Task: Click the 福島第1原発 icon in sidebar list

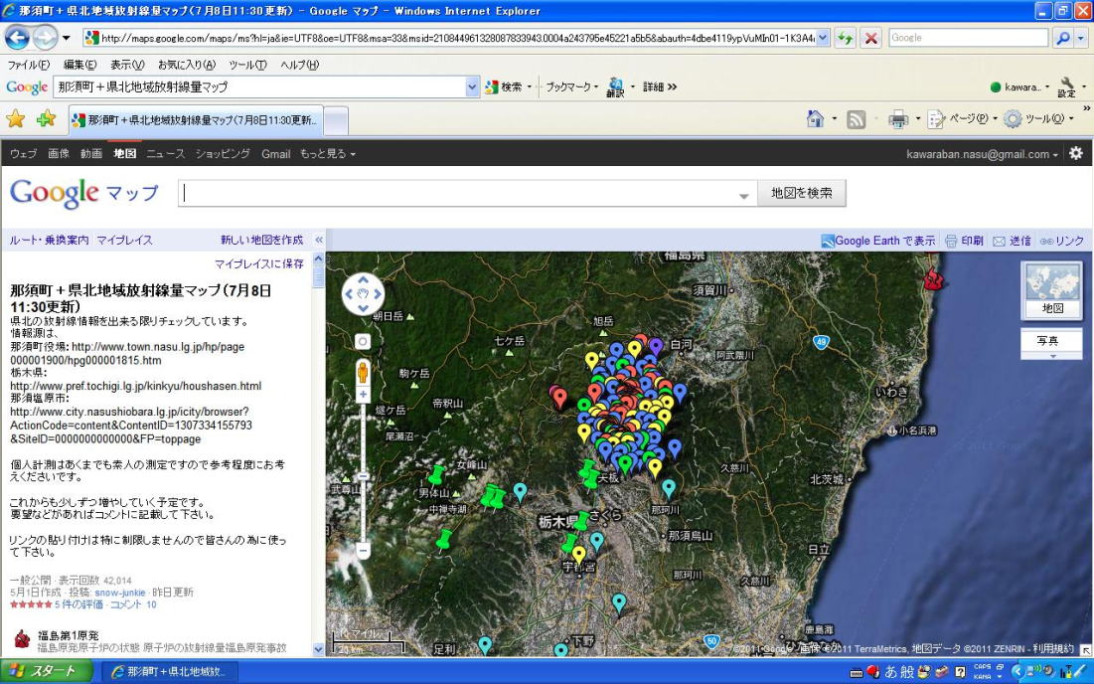Action: point(22,638)
